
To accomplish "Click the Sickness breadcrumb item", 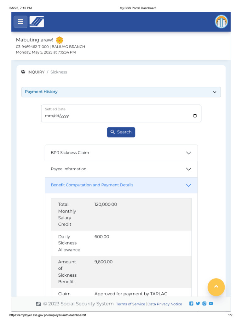I will [59, 72].
